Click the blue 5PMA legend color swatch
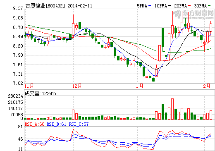This screenshot has width=215, height=151. (x=150, y=6)
